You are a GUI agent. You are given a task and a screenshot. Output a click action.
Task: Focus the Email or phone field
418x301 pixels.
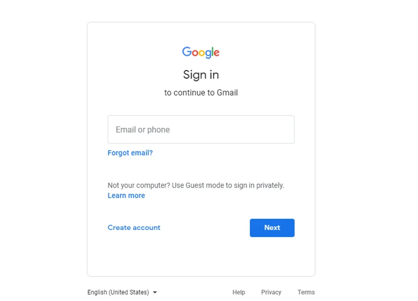(201, 130)
